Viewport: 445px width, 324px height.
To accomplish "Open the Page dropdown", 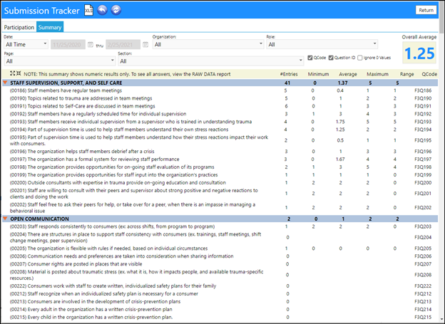I will click(x=59, y=61).
